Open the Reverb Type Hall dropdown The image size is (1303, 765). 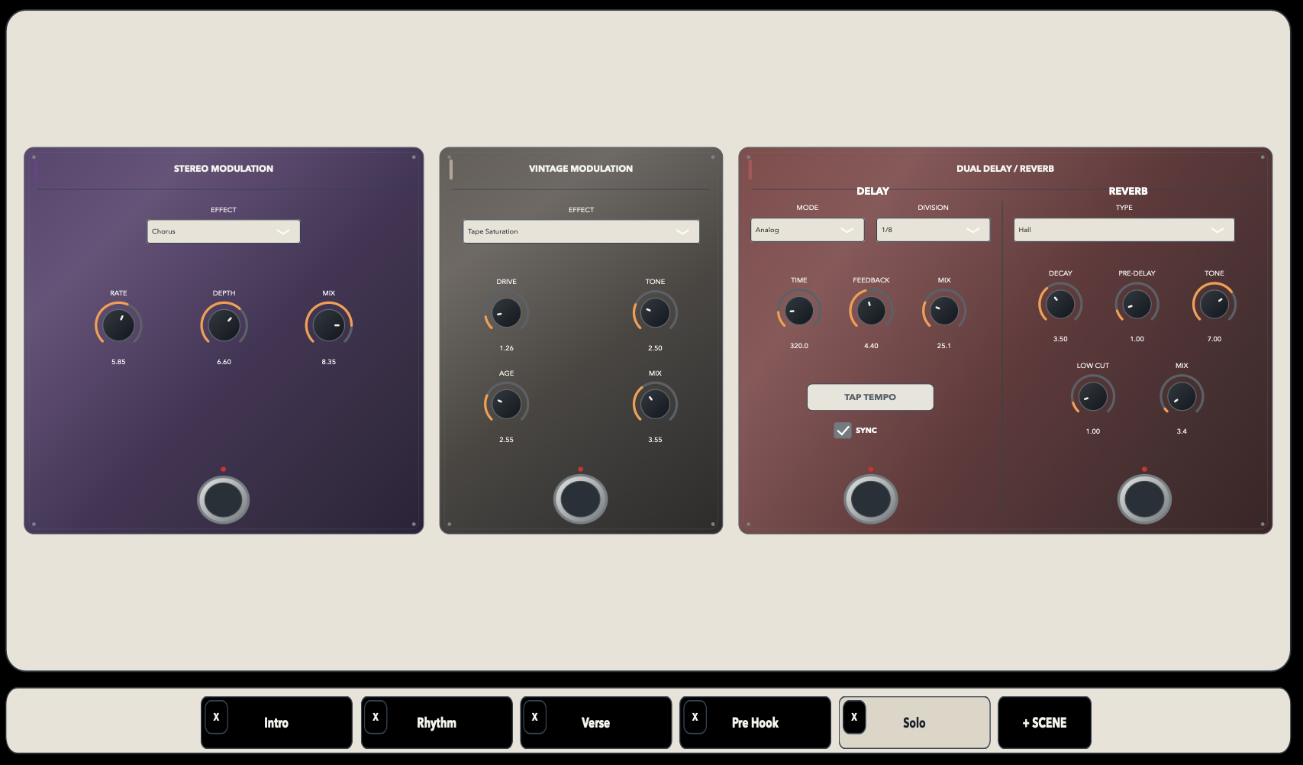pos(1124,230)
